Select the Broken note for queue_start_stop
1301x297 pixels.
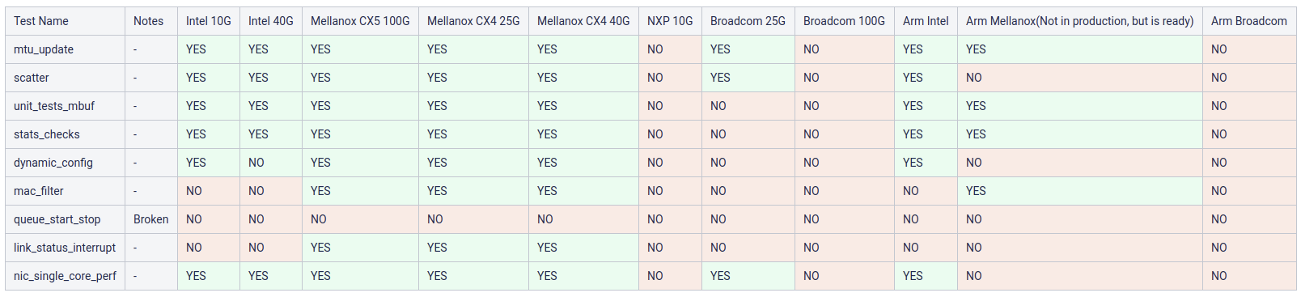click(151, 219)
